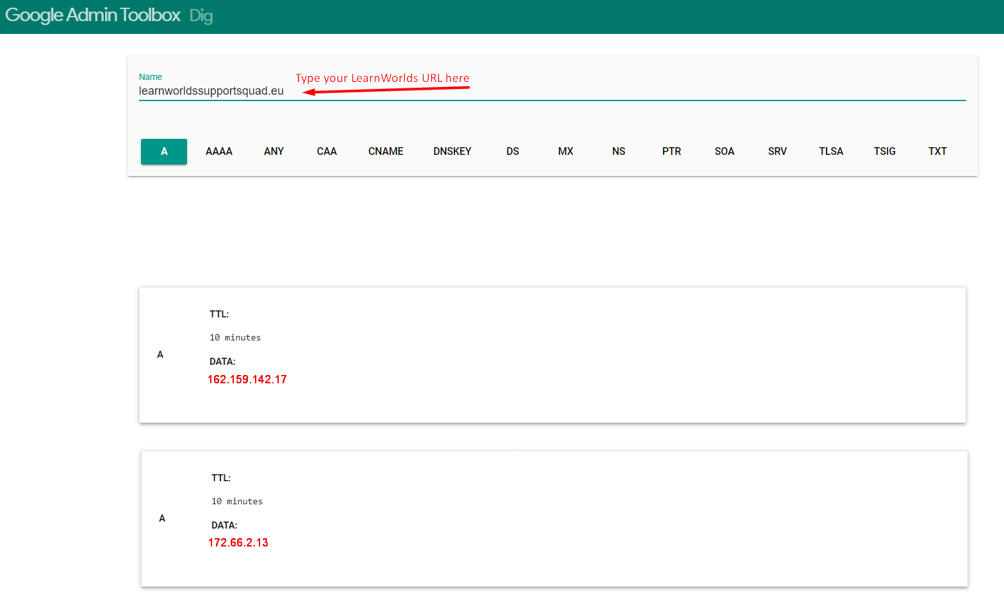The height and width of the screenshot is (606, 1004).
Task: Click the Name field label
Action: 151,77
